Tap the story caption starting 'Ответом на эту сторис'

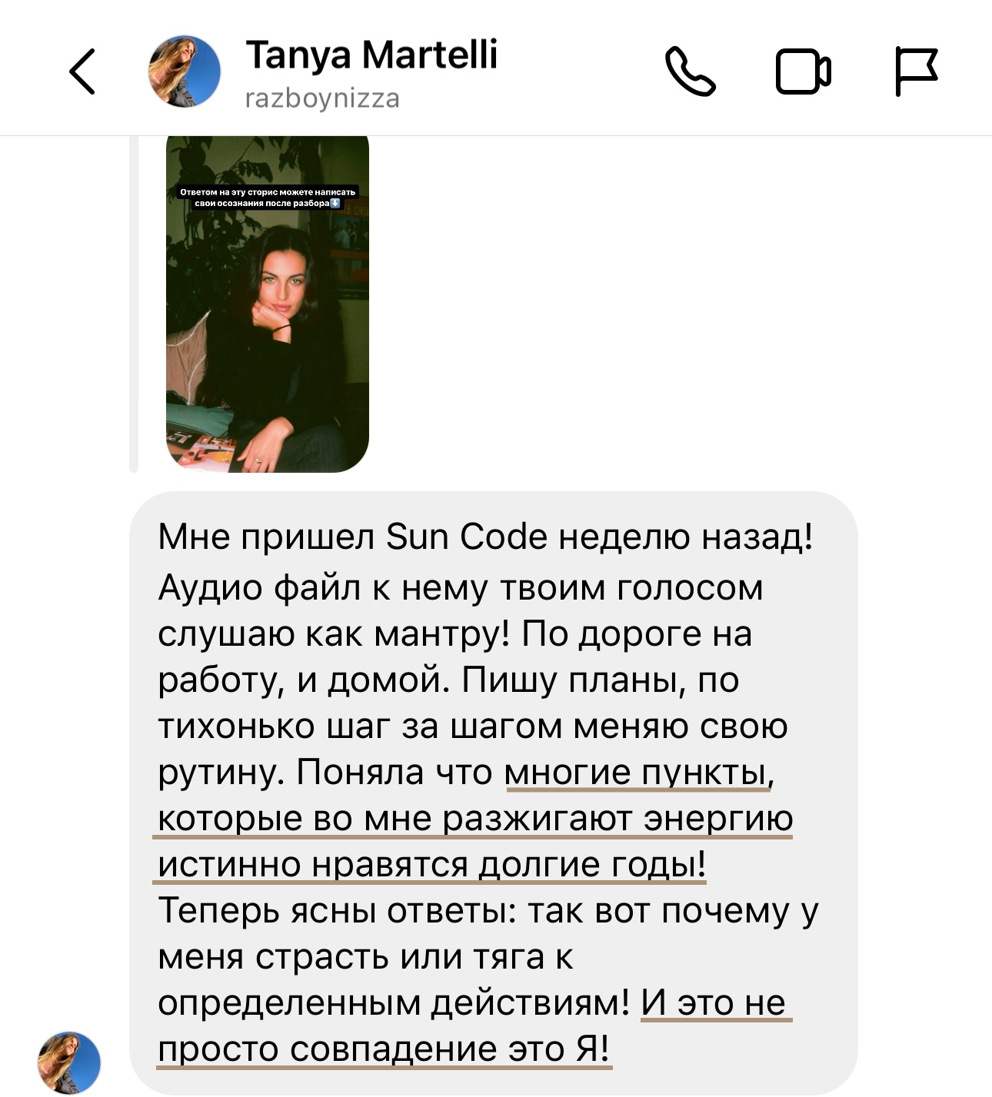[267, 198]
